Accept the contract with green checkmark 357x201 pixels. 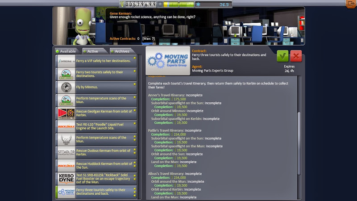[x=282, y=56]
